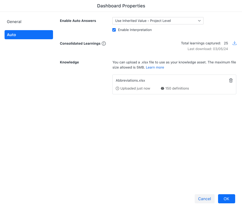Click the Consolidated Learnings info icon
The height and width of the screenshot is (209, 242).
pos(104,44)
